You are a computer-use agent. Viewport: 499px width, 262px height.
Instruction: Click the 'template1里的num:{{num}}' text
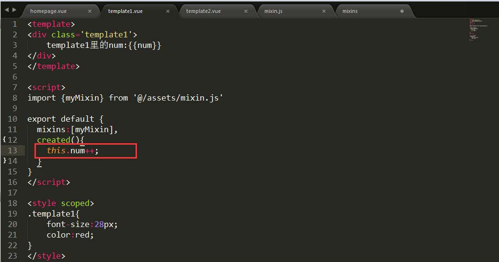click(x=104, y=45)
